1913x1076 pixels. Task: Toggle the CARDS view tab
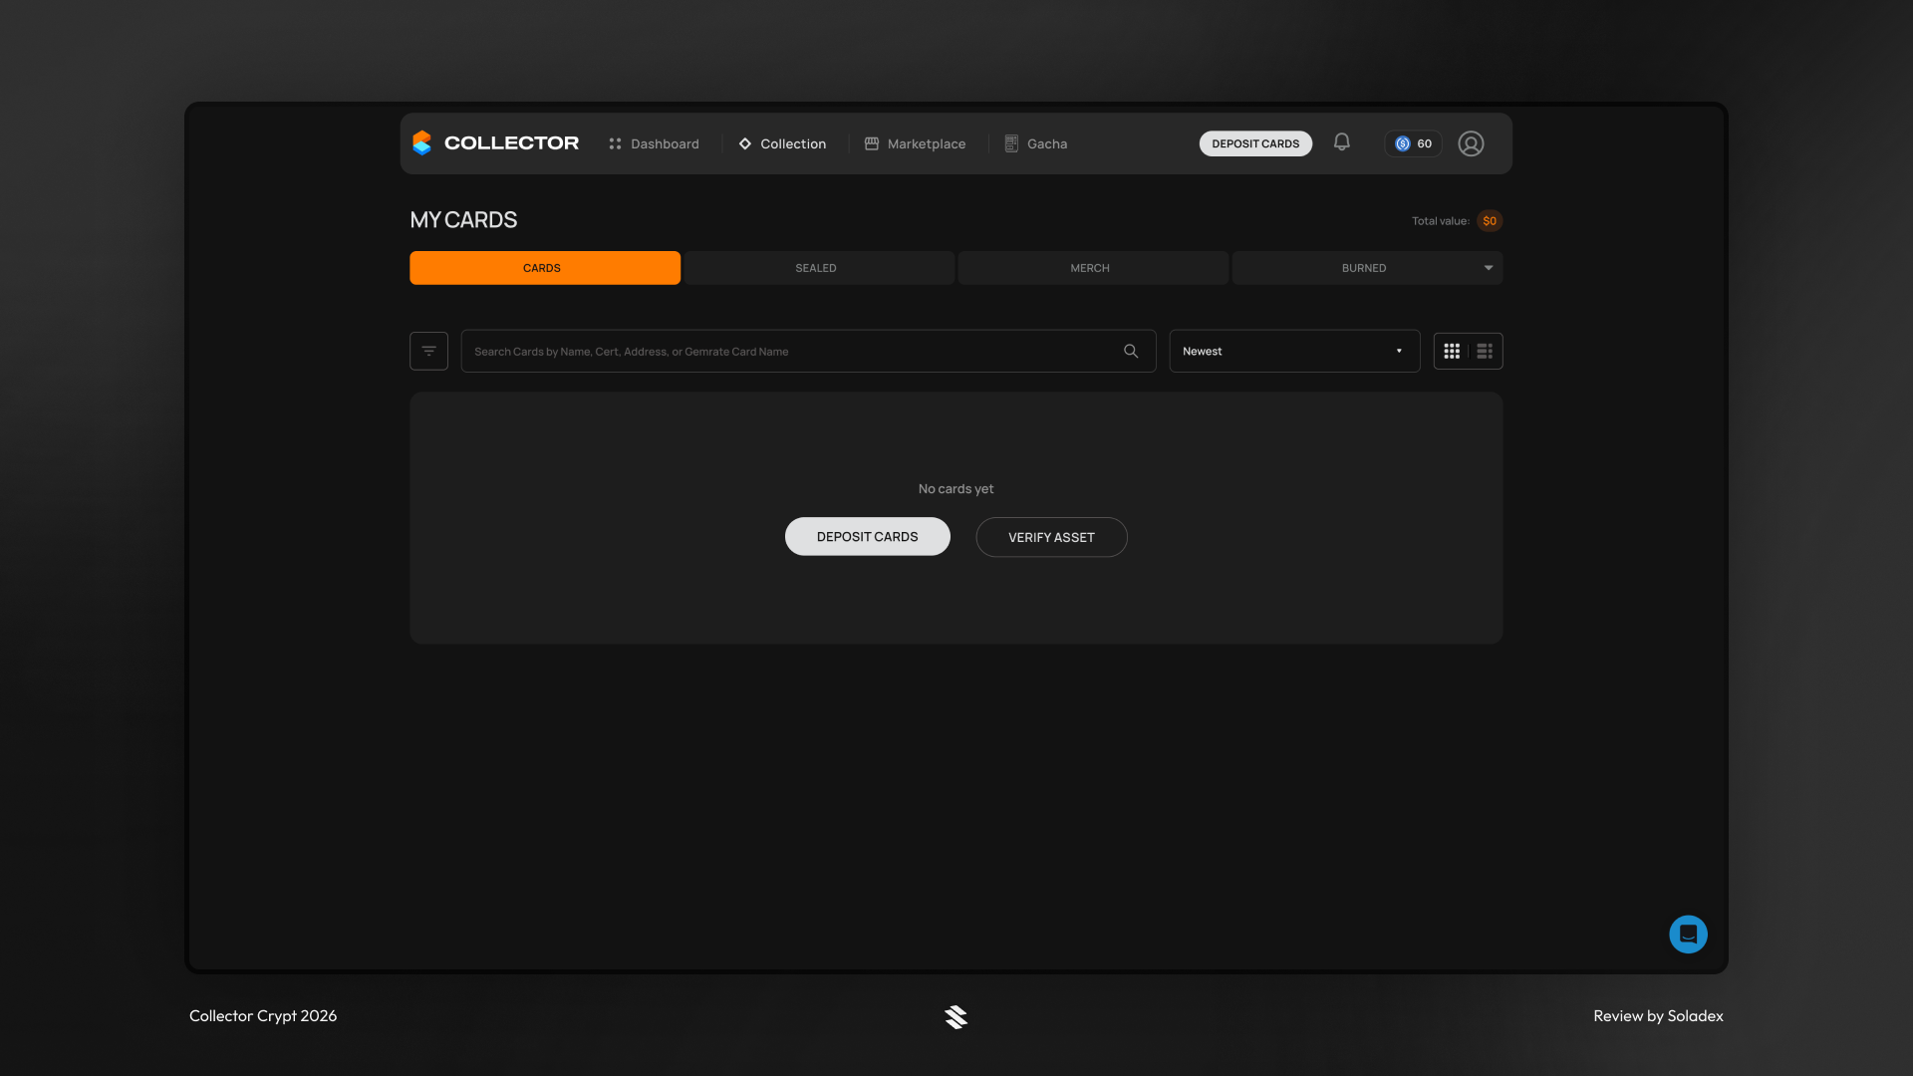(544, 267)
